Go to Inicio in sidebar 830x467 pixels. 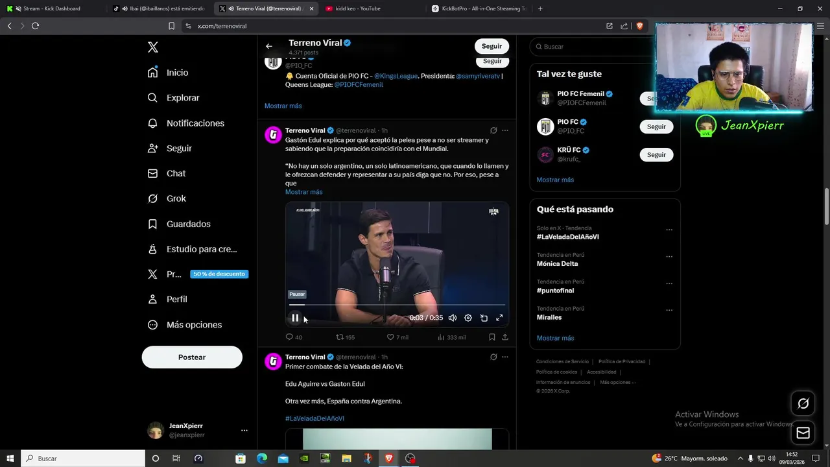(168, 73)
